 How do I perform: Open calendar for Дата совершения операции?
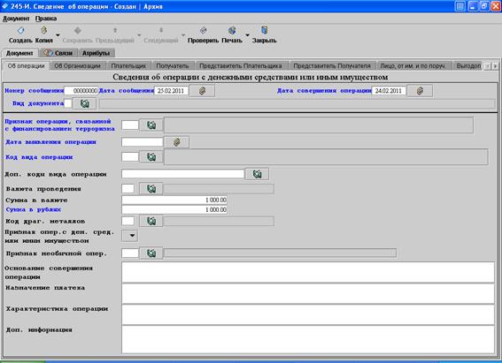pos(420,91)
